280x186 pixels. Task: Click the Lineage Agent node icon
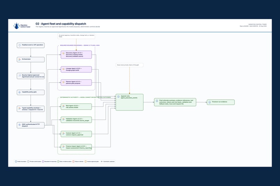point(63,69)
